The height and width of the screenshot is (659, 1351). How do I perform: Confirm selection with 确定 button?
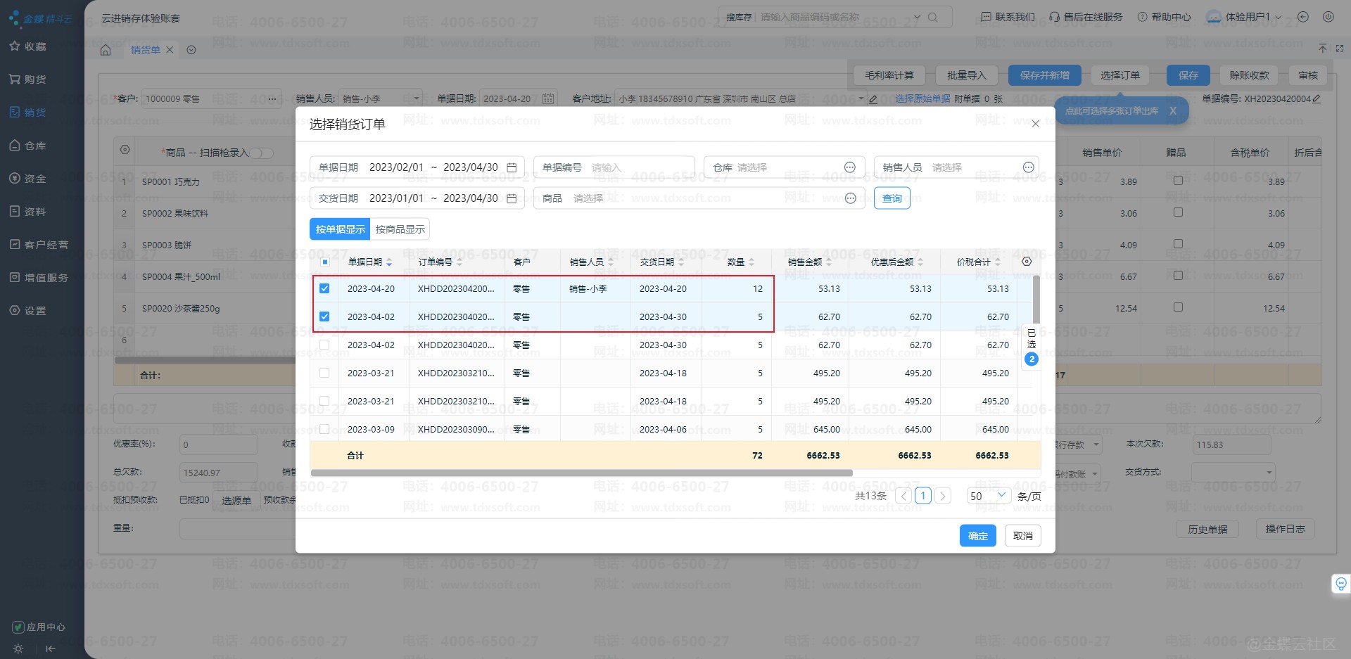(x=977, y=536)
